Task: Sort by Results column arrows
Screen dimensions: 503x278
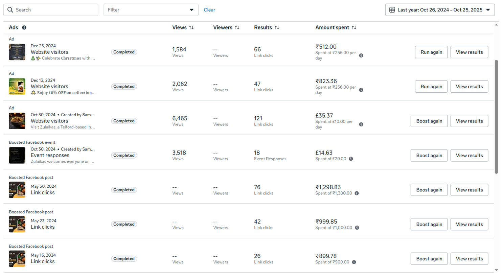Action: 277,28
